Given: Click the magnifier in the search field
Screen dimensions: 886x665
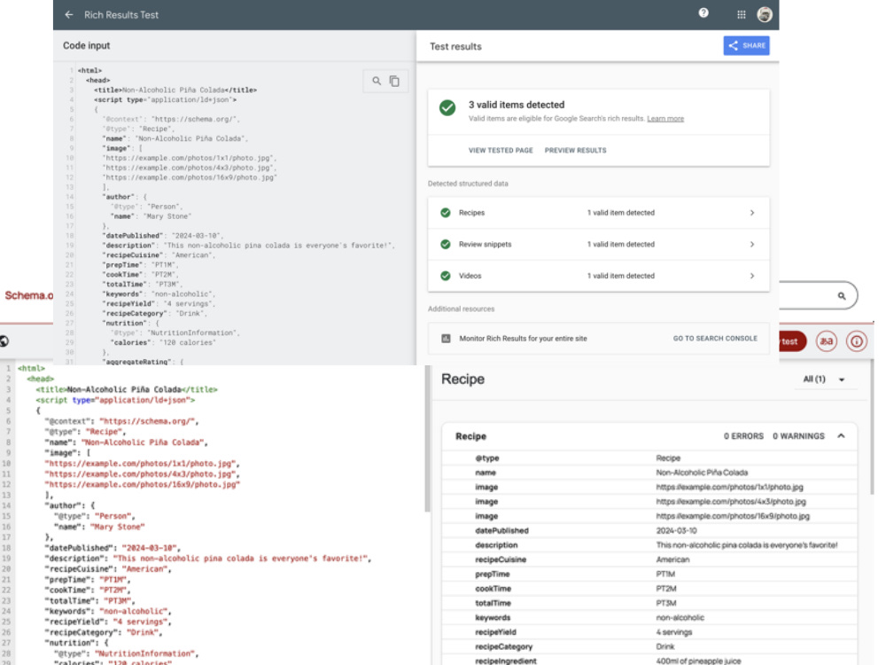Looking at the screenshot, I should click(x=842, y=296).
